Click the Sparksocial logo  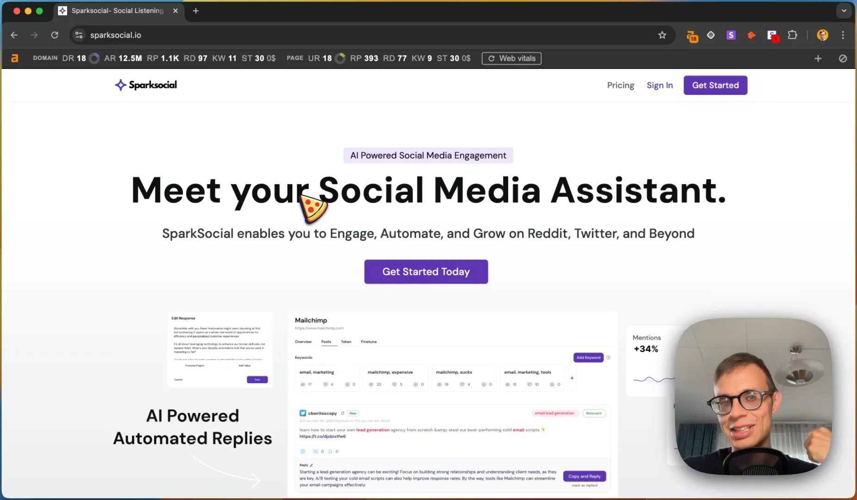click(146, 85)
